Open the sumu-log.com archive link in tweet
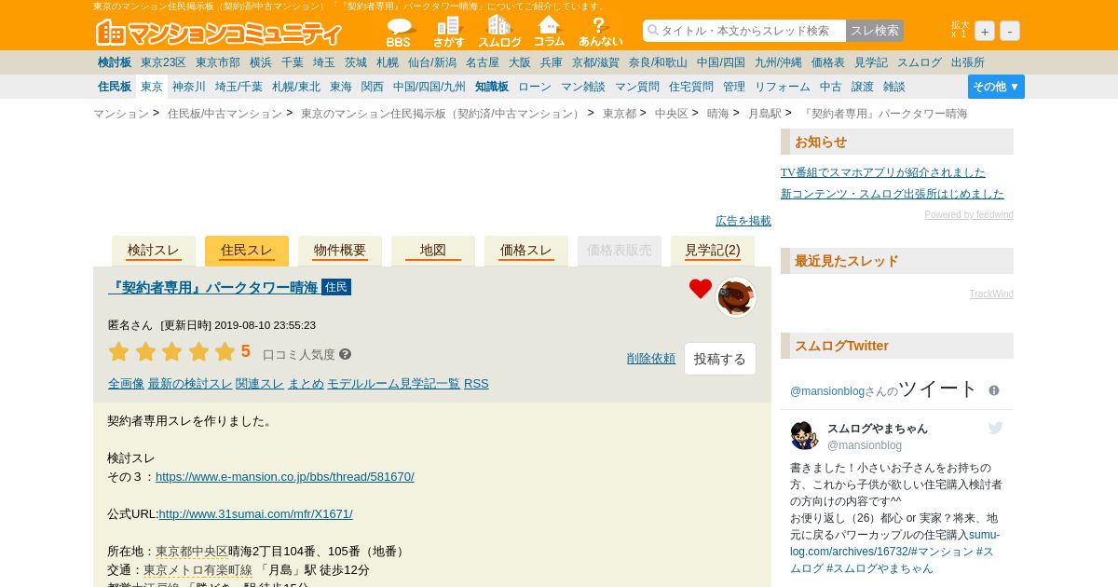The height and width of the screenshot is (587, 1118). tap(895, 543)
